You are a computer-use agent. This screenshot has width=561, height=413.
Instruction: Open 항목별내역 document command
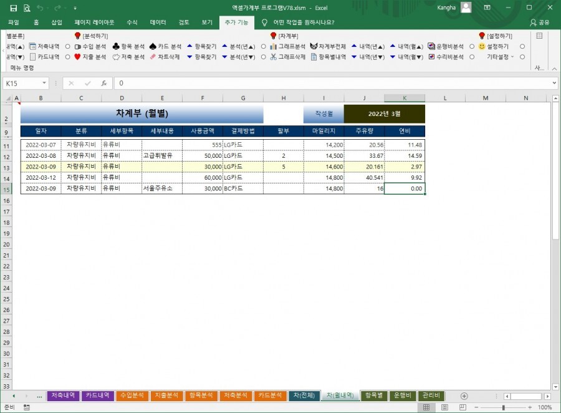coord(328,57)
